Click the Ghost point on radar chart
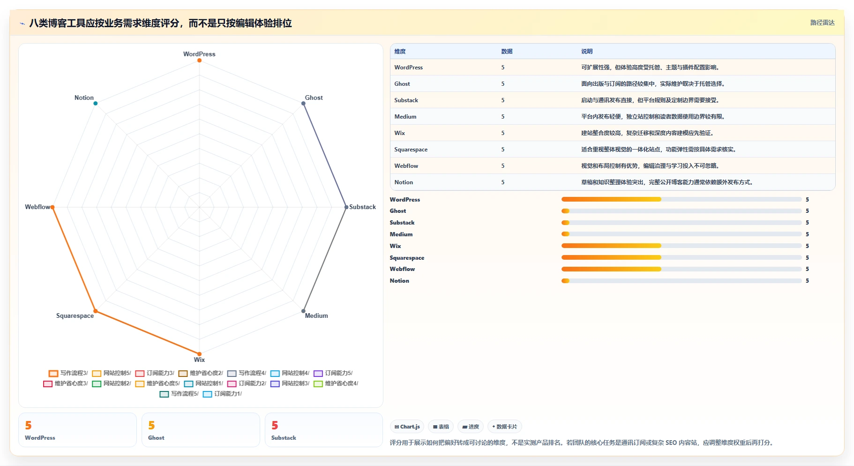This screenshot has height=466, width=854. (303, 104)
